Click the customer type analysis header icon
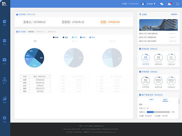 coord(140,95)
